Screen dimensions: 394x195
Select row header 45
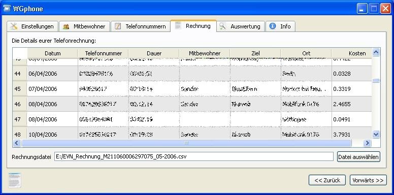(20, 89)
